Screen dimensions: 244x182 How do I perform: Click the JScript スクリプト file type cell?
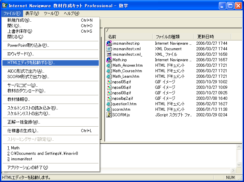[x=173, y=115]
